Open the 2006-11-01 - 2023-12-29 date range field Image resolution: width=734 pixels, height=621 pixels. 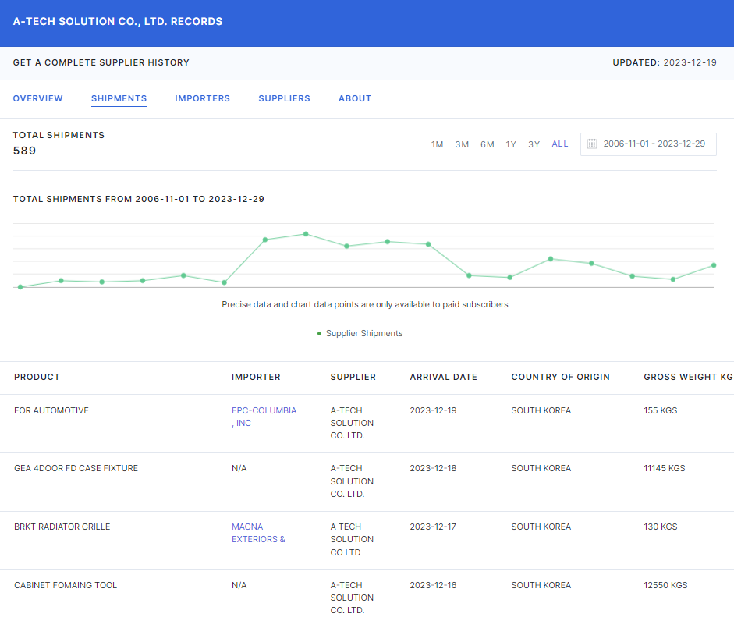[648, 144]
